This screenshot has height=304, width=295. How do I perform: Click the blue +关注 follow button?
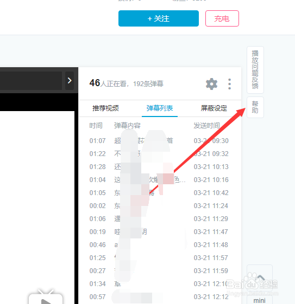coord(159,18)
